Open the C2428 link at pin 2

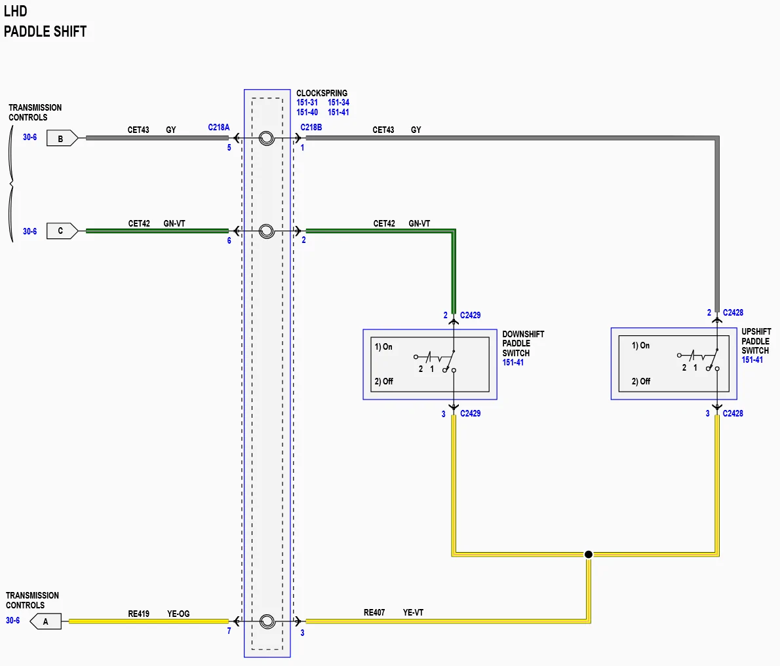click(733, 312)
